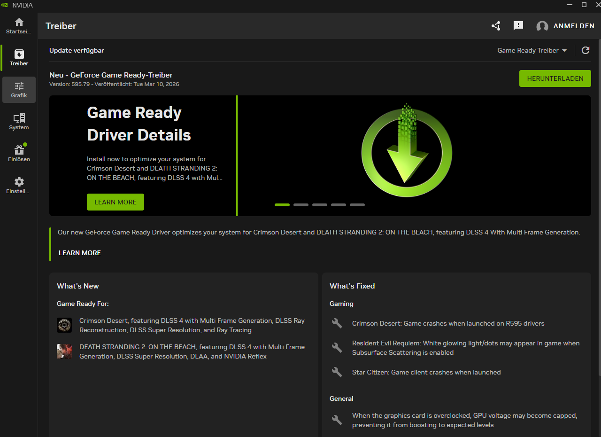Image resolution: width=601 pixels, height=437 pixels.
Task: Click the share icon in header
Action: pyautogui.click(x=496, y=26)
